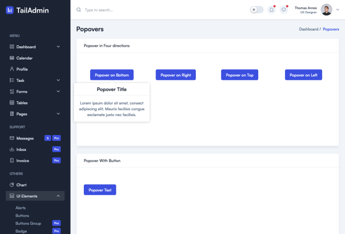Open the notifications bell icon
345x234 pixels.
pos(271,10)
